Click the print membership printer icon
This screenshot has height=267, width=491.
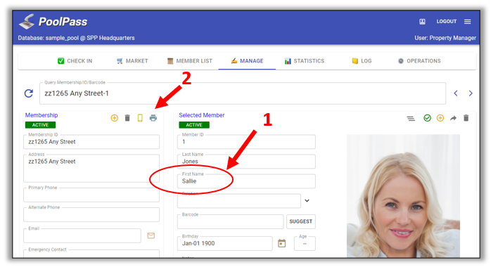[x=153, y=118]
